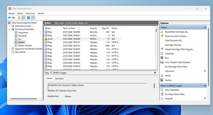Open Geçerli Günlüğe Filtre Uygula filter action
Screen dimensions: 213x115
point(179,49)
